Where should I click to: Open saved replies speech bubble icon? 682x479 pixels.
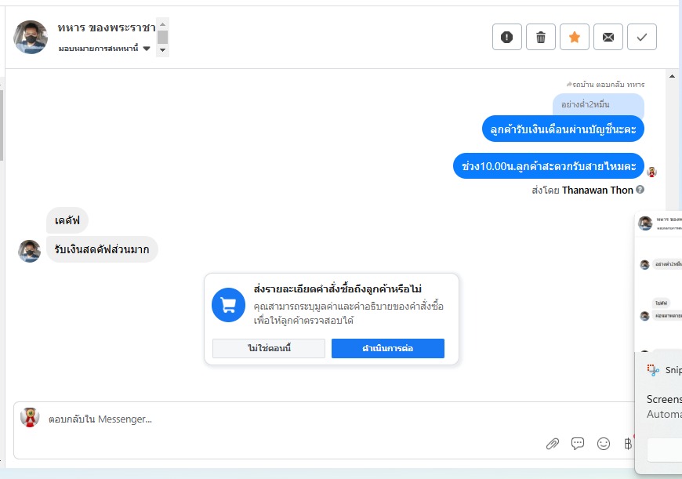tap(578, 443)
